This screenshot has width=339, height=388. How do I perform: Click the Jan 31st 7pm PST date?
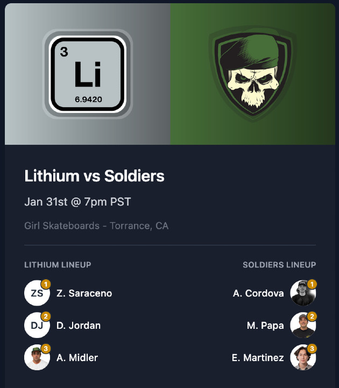(77, 202)
